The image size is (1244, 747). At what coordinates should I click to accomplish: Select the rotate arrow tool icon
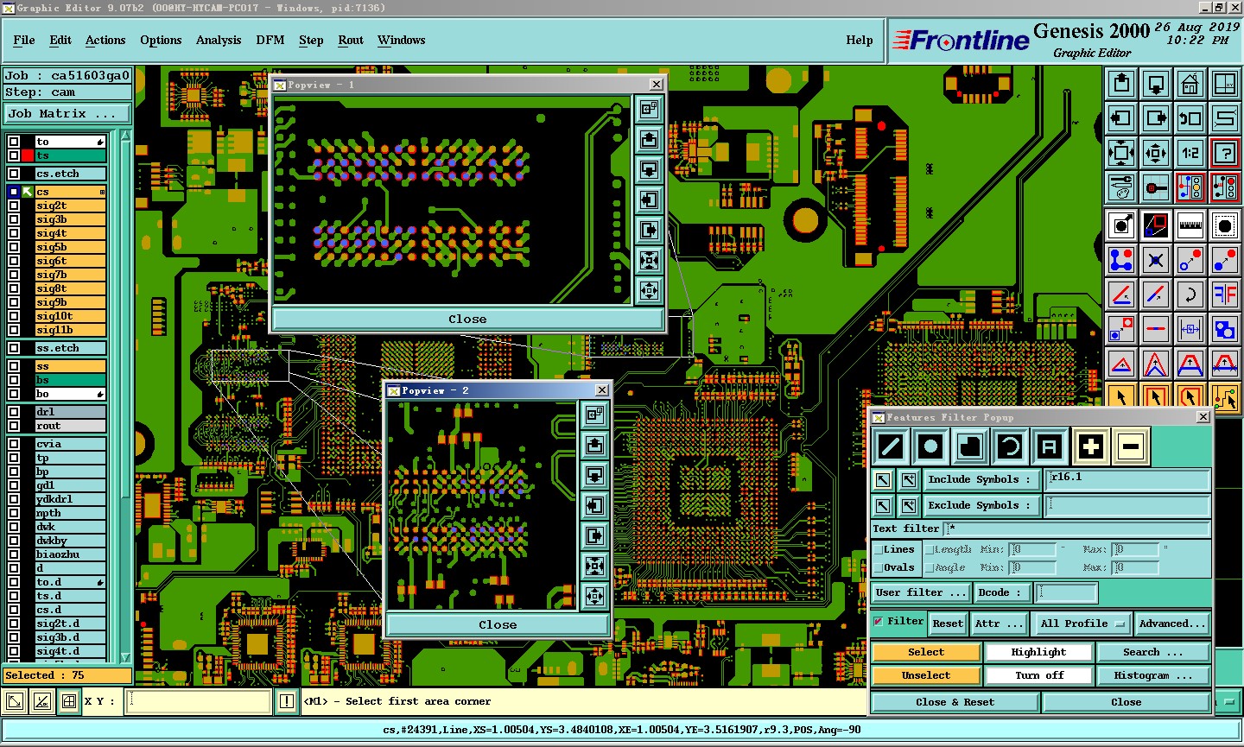click(1190, 294)
